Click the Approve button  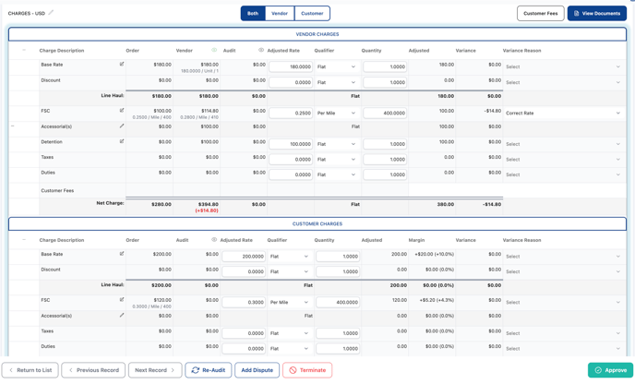[x=610, y=370]
